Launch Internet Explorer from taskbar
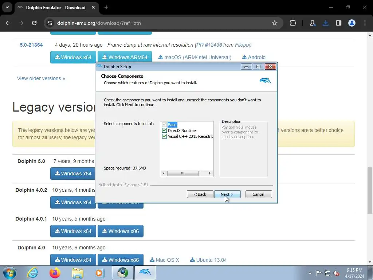The width and height of the screenshot is (373, 280). pyautogui.click(x=32, y=273)
